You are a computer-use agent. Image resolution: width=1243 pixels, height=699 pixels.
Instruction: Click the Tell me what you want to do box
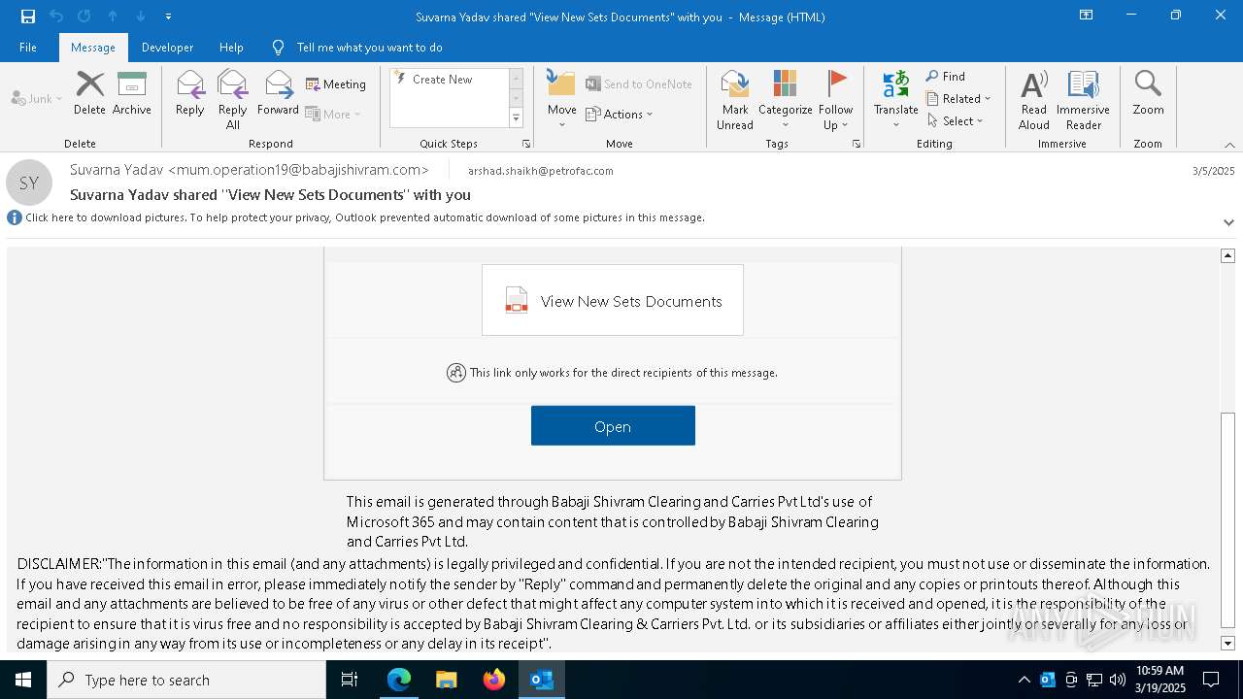[369, 48]
